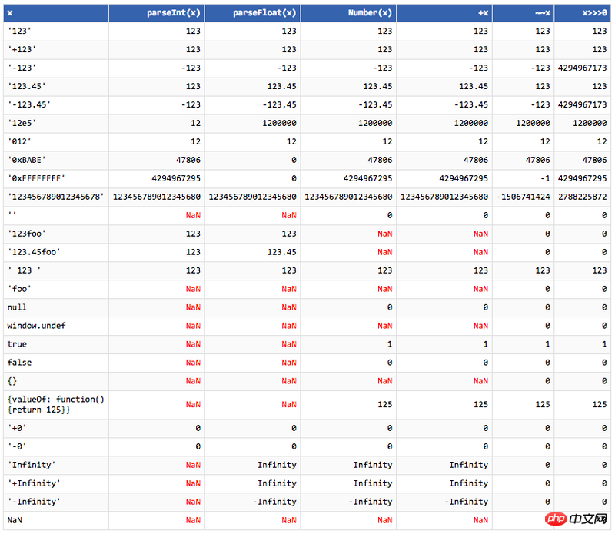The width and height of the screenshot is (615, 534).
Task: Click the '123foo' row label
Action: 27,234
